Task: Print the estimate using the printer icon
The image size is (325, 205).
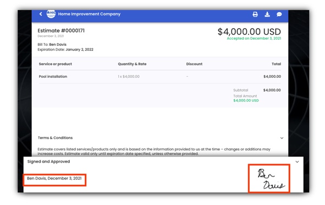Action: point(255,14)
